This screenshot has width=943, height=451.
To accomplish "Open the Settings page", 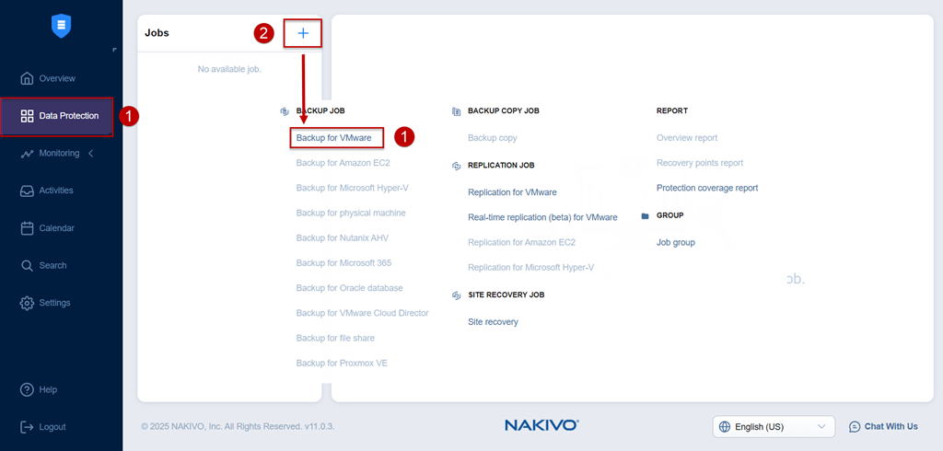I will 54,303.
